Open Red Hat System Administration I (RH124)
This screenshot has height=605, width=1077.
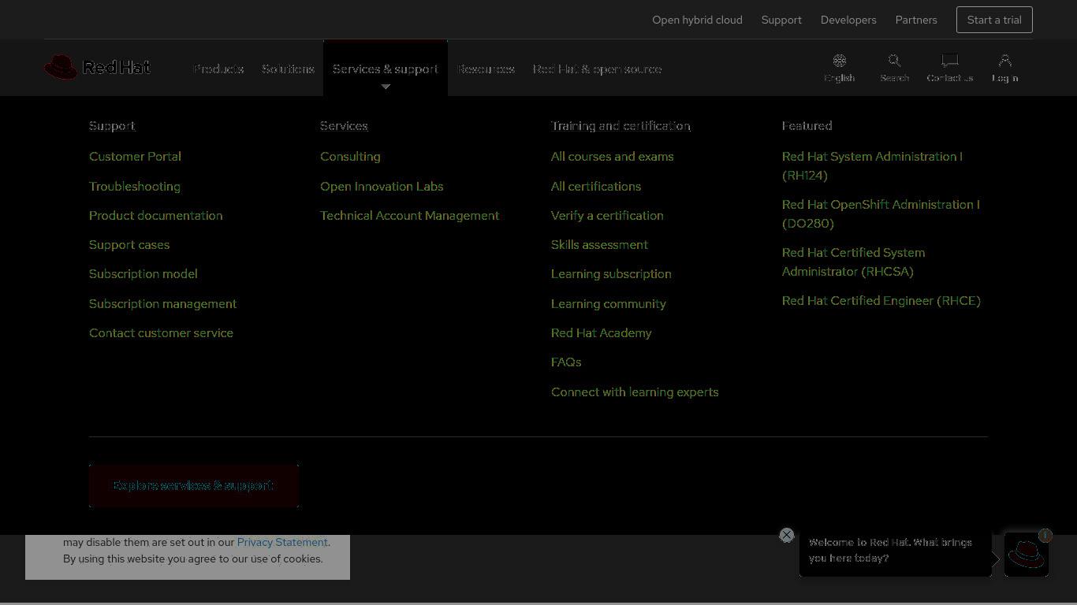pyautogui.click(x=872, y=165)
